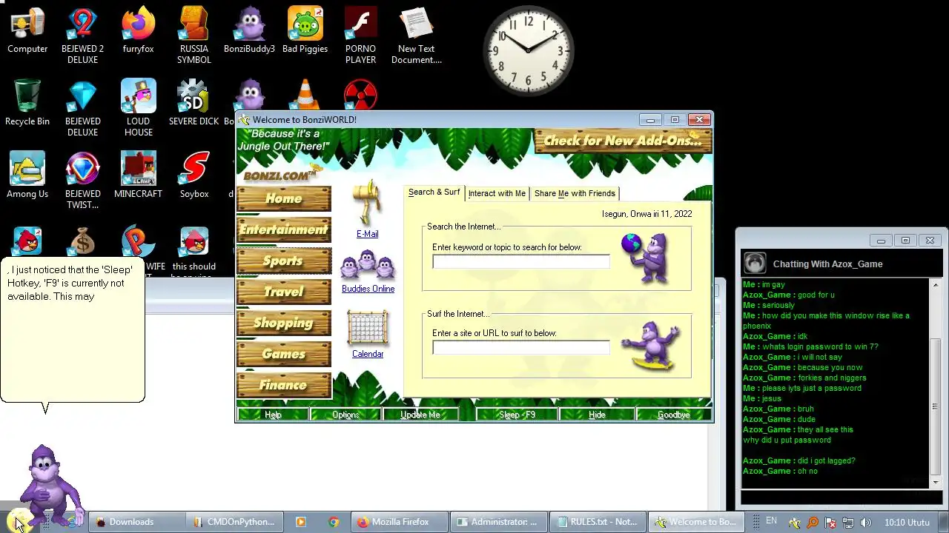The width and height of the screenshot is (949, 533).
Task: Click the Chatting With Azox_Game avatar
Action: point(755,264)
